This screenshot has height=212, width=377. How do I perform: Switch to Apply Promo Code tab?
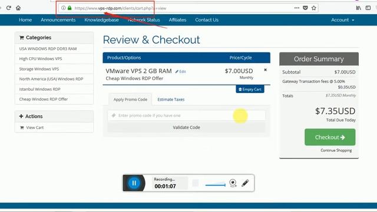coord(130,100)
